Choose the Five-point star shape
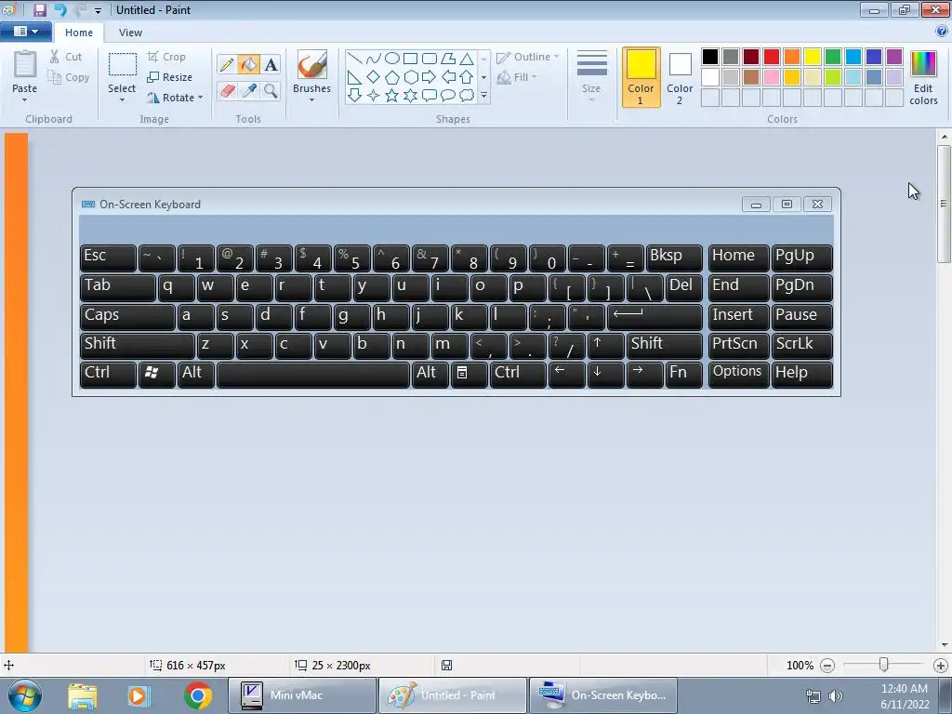 pyautogui.click(x=392, y=96)
